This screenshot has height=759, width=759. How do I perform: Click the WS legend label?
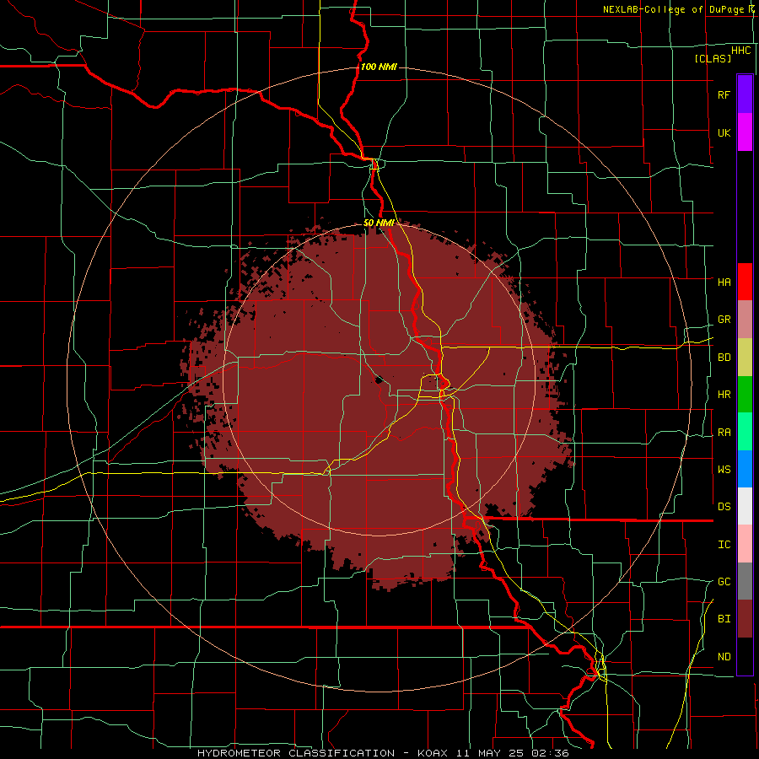click(724, 469)
